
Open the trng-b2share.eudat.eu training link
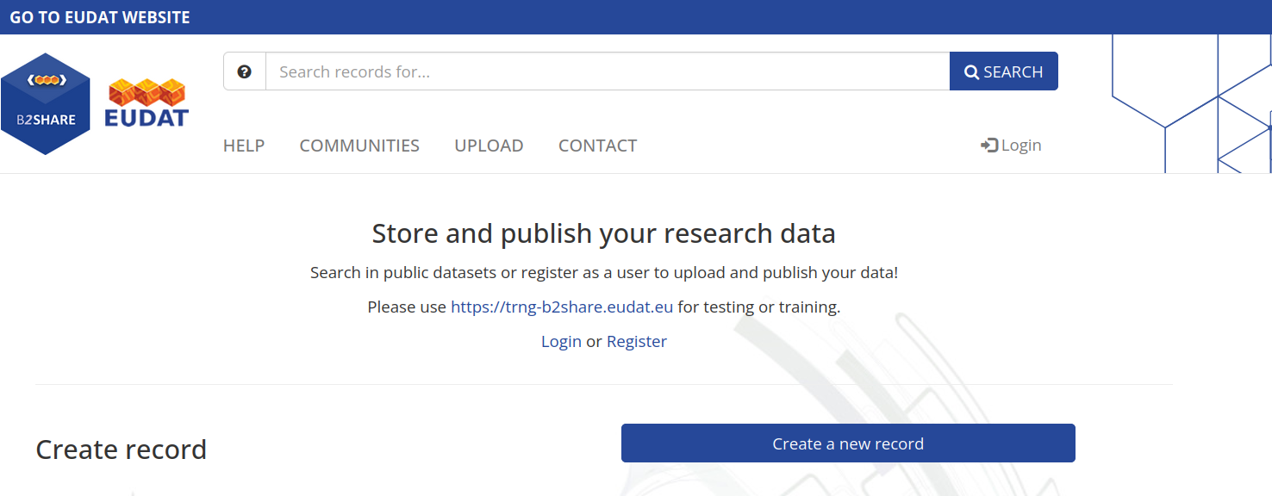pyautogui.click(x=561, y=307)
